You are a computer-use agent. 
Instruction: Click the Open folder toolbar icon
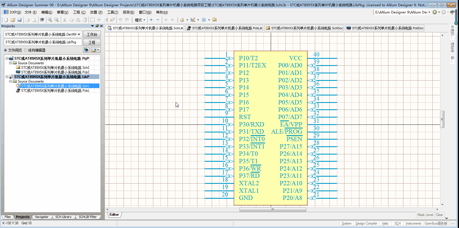pyautogui.click(x=13, y=20)
